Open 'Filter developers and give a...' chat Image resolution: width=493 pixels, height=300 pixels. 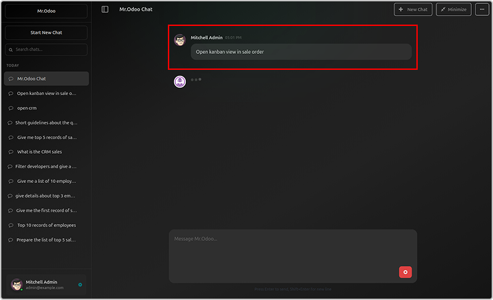point(46,166)
